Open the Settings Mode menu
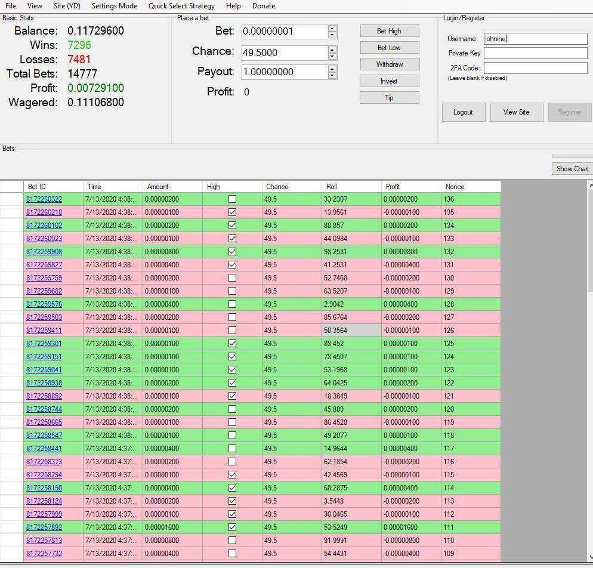 click(114, 6)
